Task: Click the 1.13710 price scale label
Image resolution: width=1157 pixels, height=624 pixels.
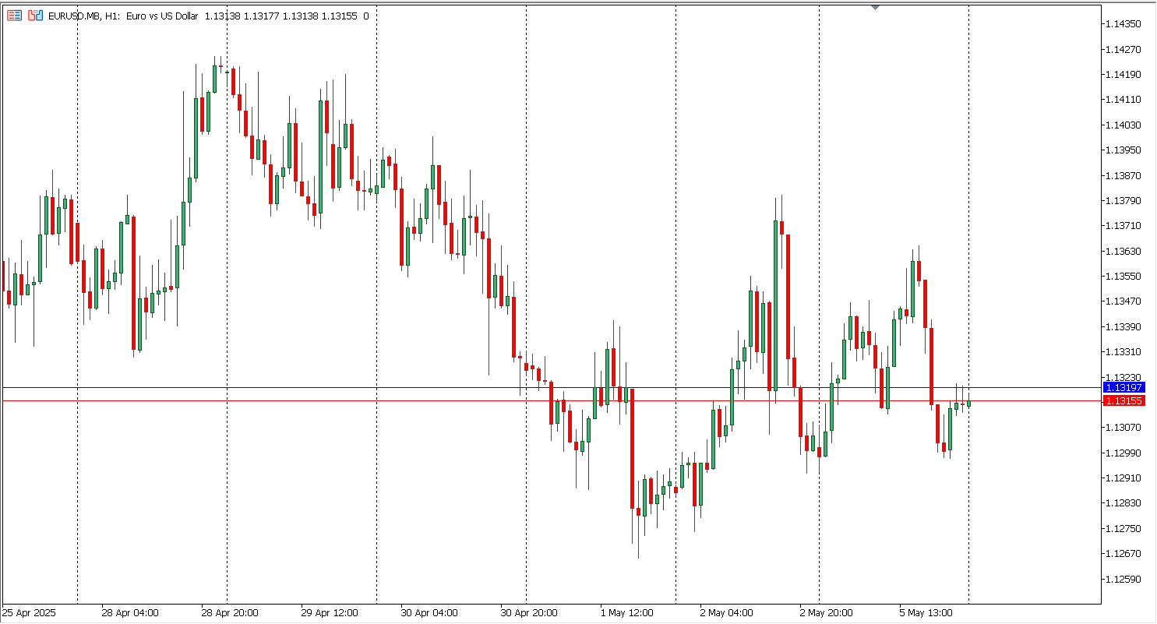Action: pyautogui.click(x=1125, y=225)
